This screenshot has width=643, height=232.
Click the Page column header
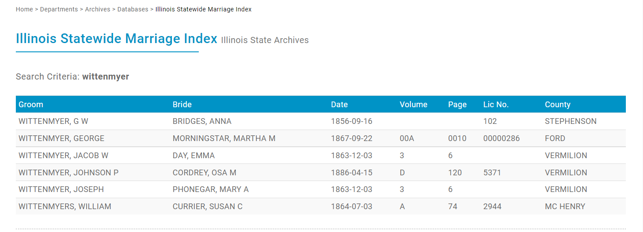[x=457, y=105]
